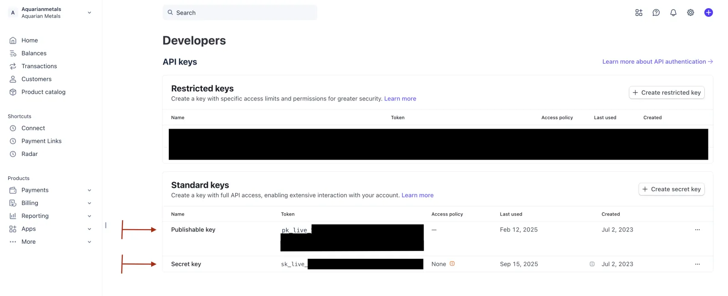Expand the Billing product menu
Screen dimensions: 728x296
click(x=89, y=203)
